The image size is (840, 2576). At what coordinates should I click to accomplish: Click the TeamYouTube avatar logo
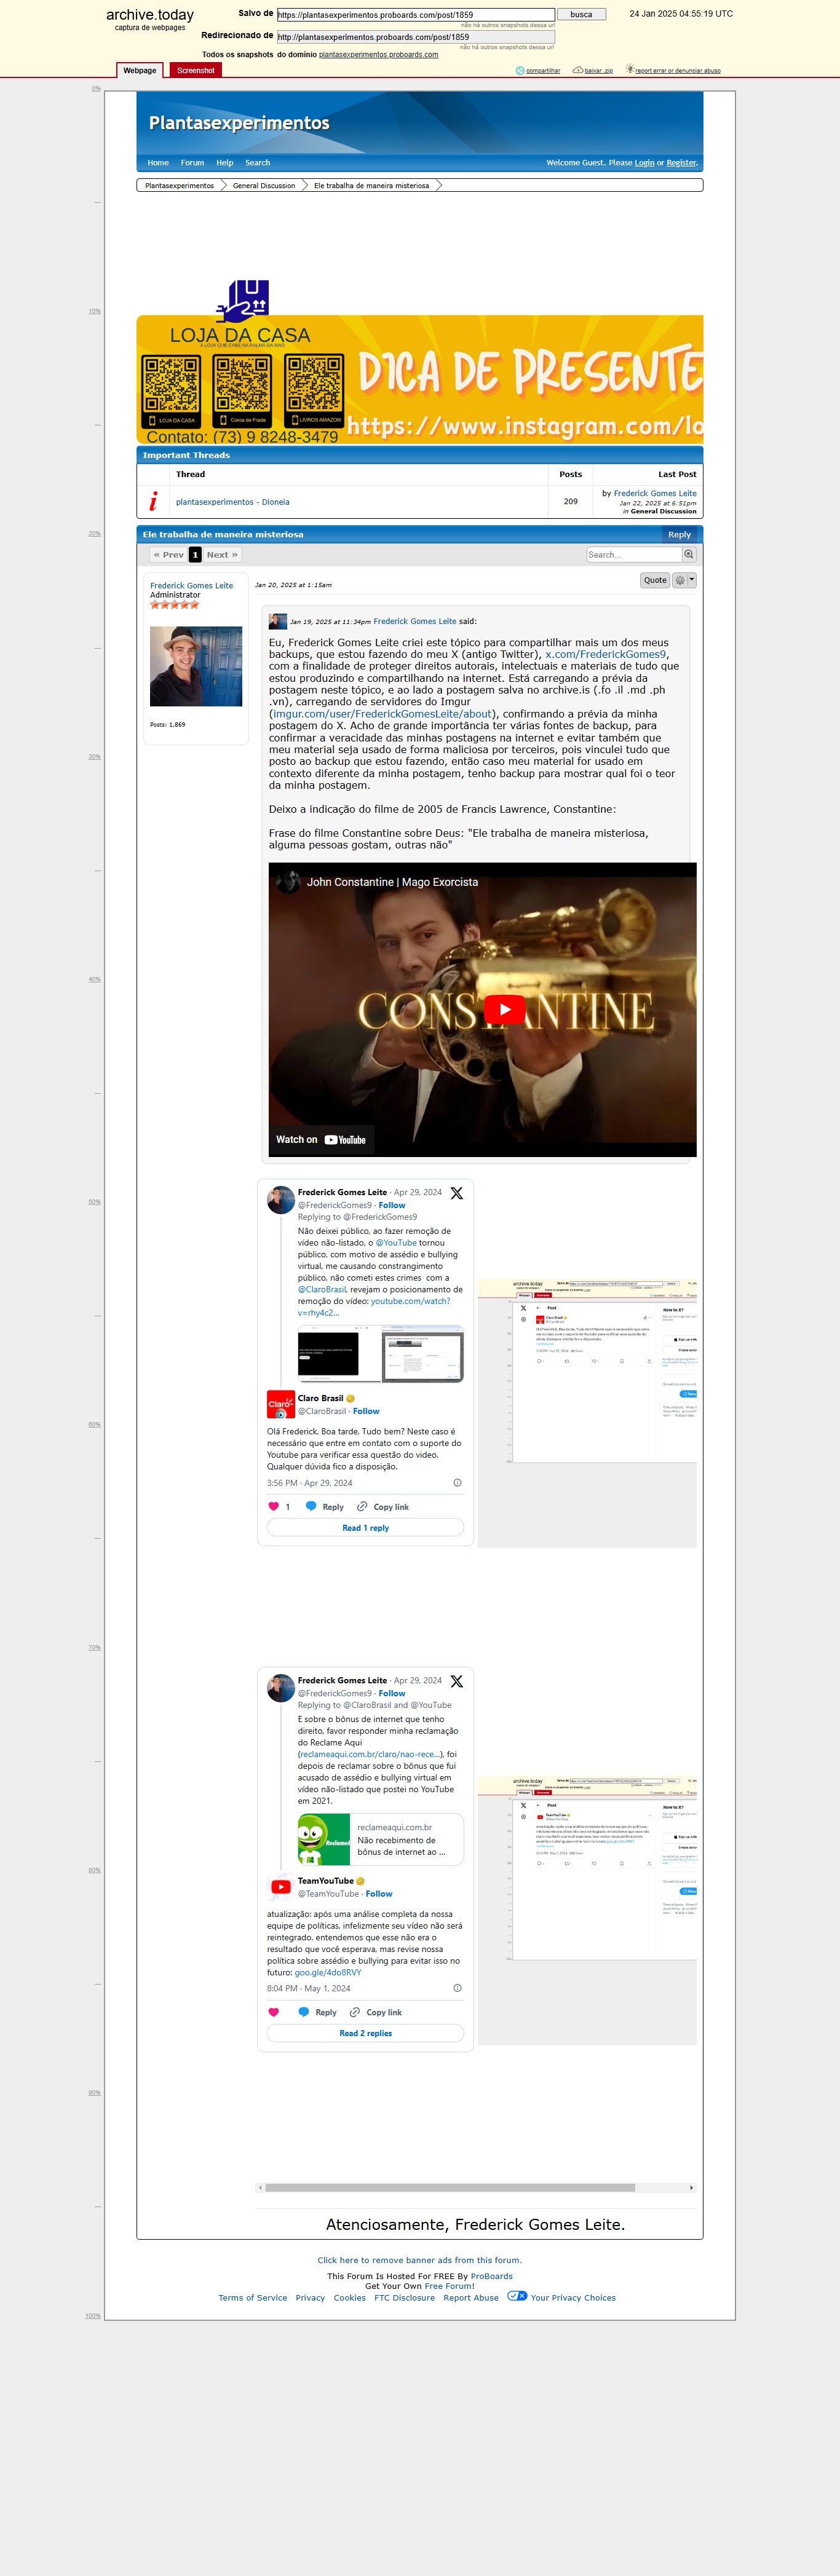[280, 1887]
